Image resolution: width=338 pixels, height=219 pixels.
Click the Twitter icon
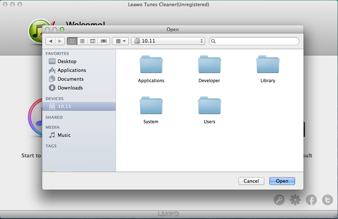[327, 200]
